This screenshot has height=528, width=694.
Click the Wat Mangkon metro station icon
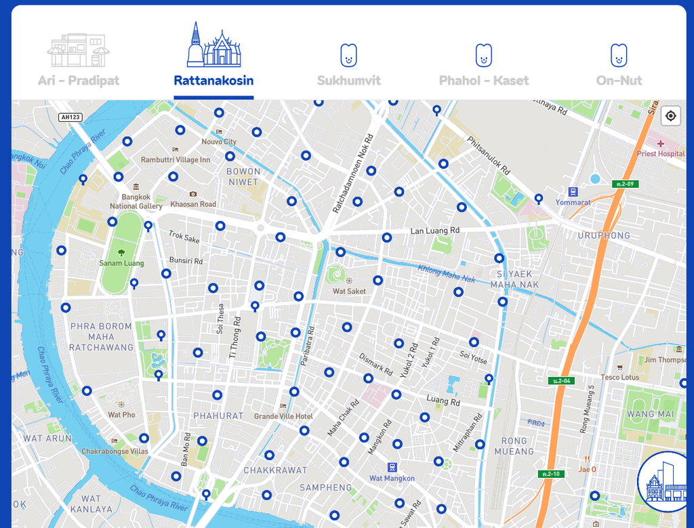[392, 468]
